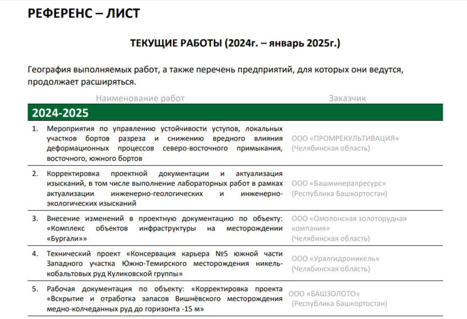Click "(Республика Башкортостан)" under ООО «БАШЗОЛОТО»

pyautogui.click(x=339, y=303)
